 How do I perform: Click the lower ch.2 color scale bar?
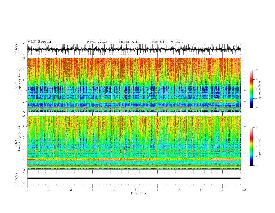[251, 147]
